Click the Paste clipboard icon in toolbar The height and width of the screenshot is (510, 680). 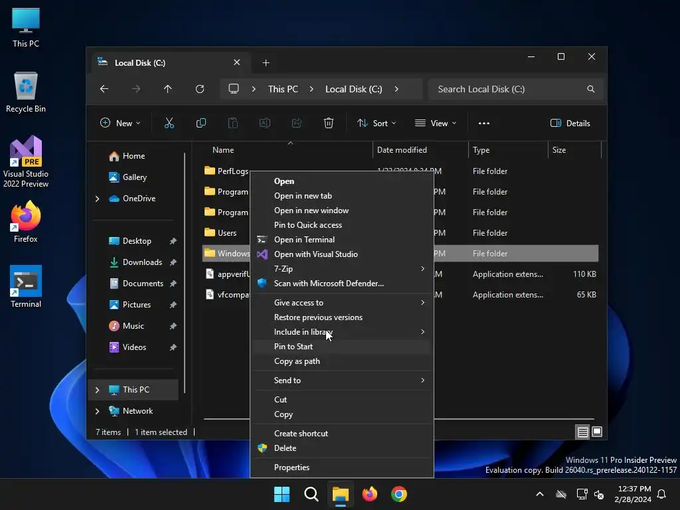pyautogui.click(x=233, y=123)
